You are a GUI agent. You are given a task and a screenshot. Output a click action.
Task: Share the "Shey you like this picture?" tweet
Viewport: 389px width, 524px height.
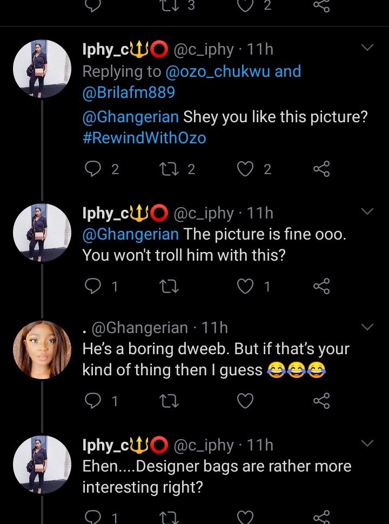(321, 170)
